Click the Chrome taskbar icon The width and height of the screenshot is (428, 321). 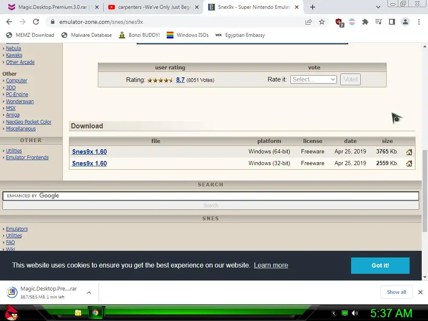(95, 313)
